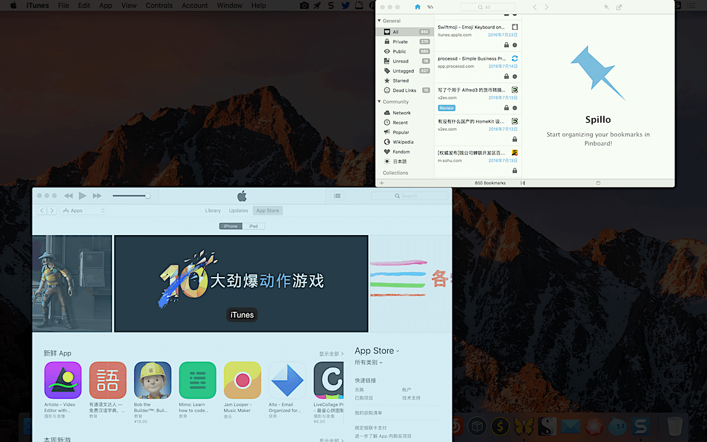Open the Account menu in menu bar
This screenshot has width=707, height=442.
coord(194,5)
